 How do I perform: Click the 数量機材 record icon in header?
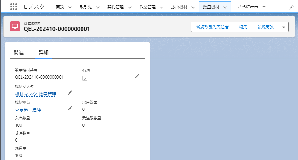pos(15,27)
